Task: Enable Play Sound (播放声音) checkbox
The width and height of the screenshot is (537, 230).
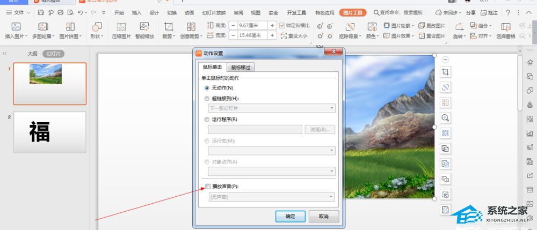Action: pos(207,186)
